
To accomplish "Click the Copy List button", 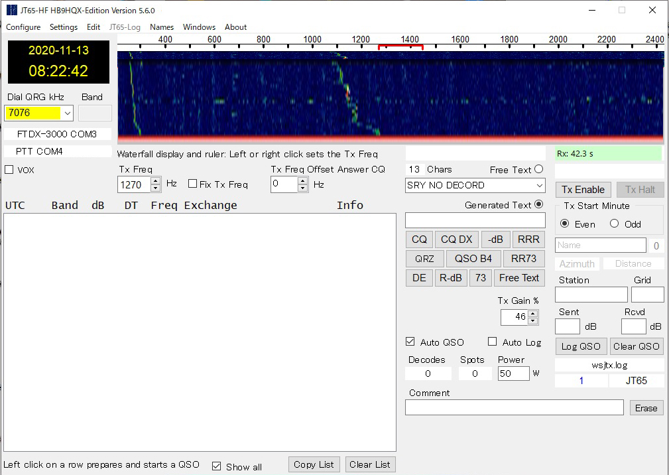I will tap(314, 464).
